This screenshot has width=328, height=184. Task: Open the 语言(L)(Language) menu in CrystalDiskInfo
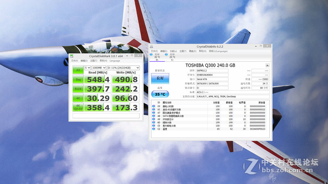click(x=218, y=51)
